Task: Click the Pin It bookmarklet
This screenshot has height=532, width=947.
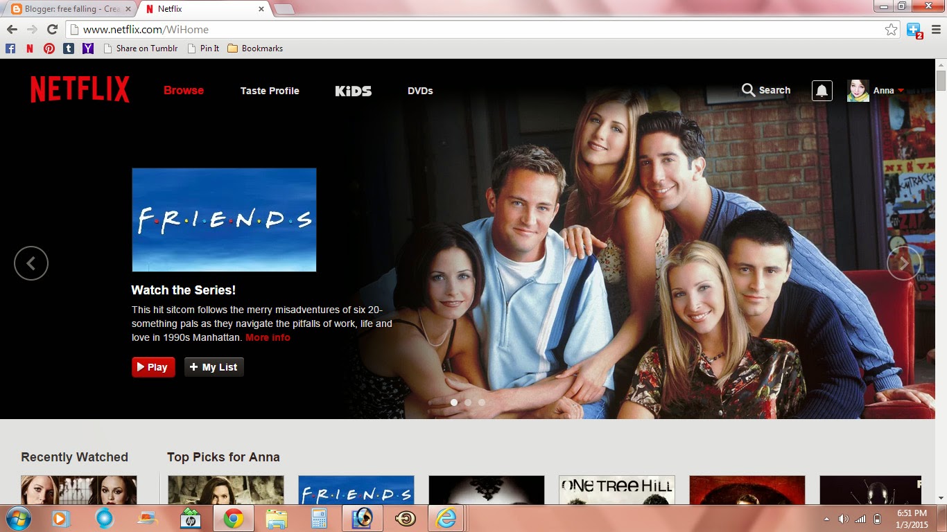Action: click(204, 48)
